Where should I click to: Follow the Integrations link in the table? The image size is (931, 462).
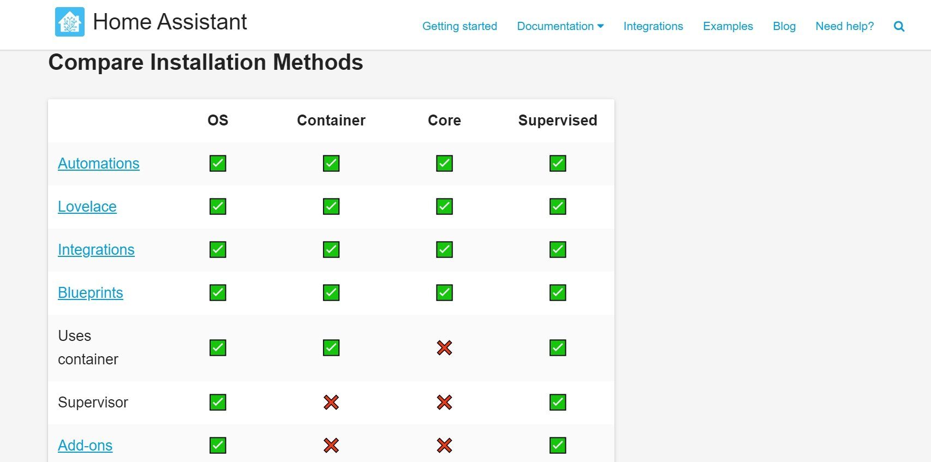click(x=96, y=249)
